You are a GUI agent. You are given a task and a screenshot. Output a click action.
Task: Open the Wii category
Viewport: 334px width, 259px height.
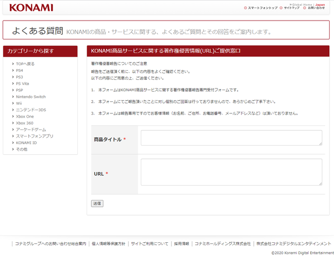[x=19, y=104]
